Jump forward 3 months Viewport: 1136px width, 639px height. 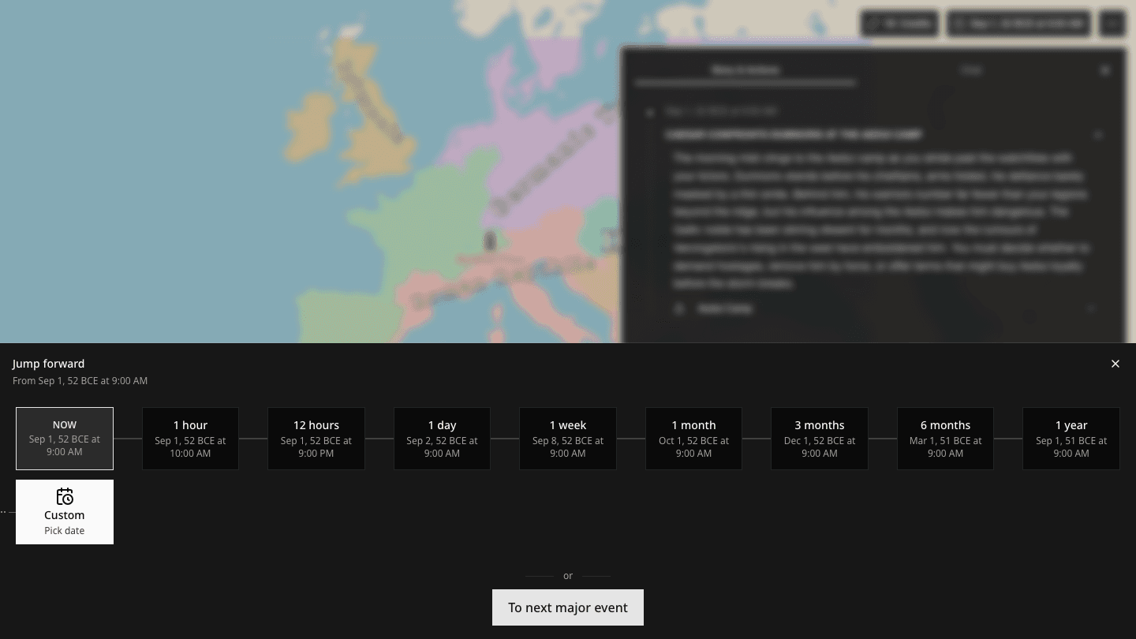tap(820, 439)
